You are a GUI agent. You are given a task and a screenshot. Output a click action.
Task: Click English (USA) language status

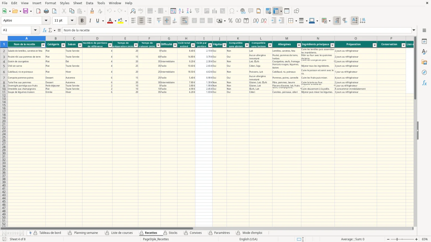pos(248,239)
